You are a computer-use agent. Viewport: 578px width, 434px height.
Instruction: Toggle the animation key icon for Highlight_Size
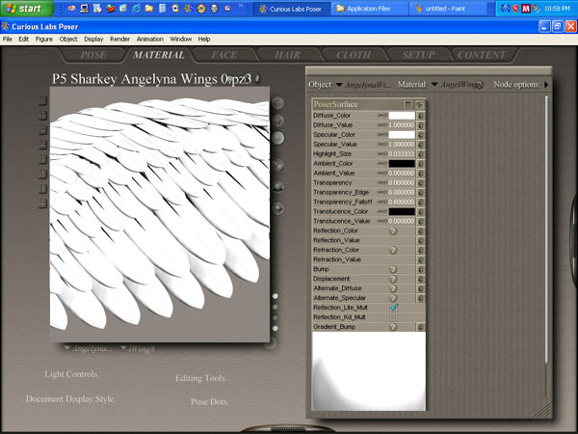(382, 154)
